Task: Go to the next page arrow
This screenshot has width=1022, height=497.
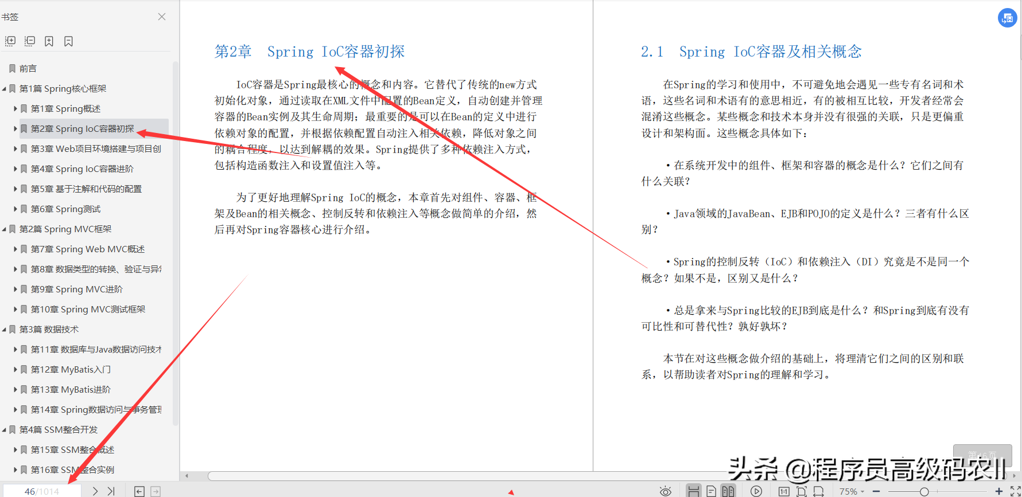Action: (x=95, y=491)
